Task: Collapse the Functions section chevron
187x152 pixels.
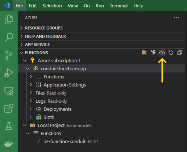Action: pos(21,53)
